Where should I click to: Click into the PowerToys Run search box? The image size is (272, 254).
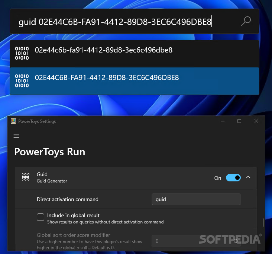pos(135,21)
